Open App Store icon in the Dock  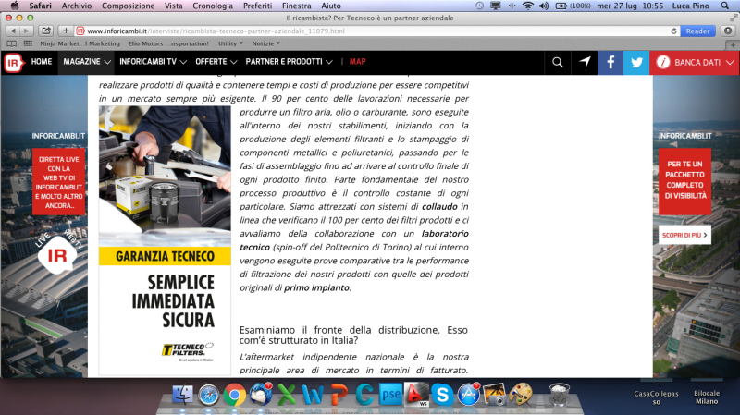[x=469, y=395]
